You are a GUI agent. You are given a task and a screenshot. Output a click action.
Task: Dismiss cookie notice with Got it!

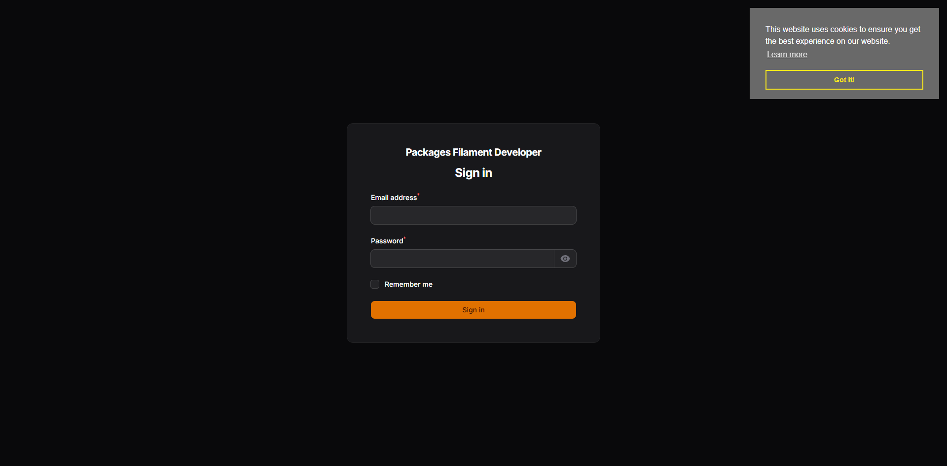point(844,80)
